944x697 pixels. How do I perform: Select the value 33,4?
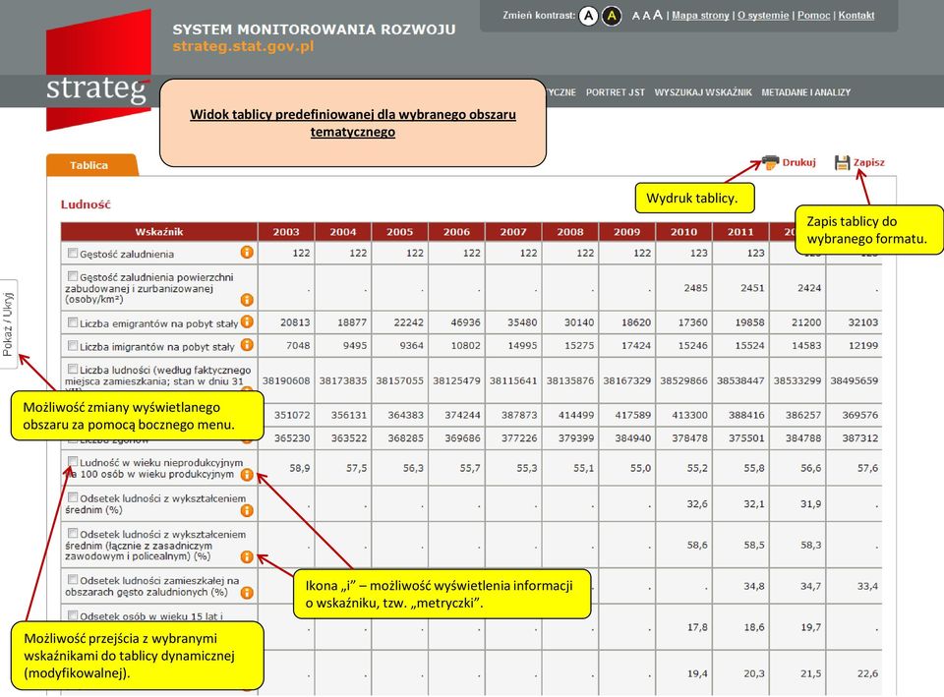coord(867,586)
